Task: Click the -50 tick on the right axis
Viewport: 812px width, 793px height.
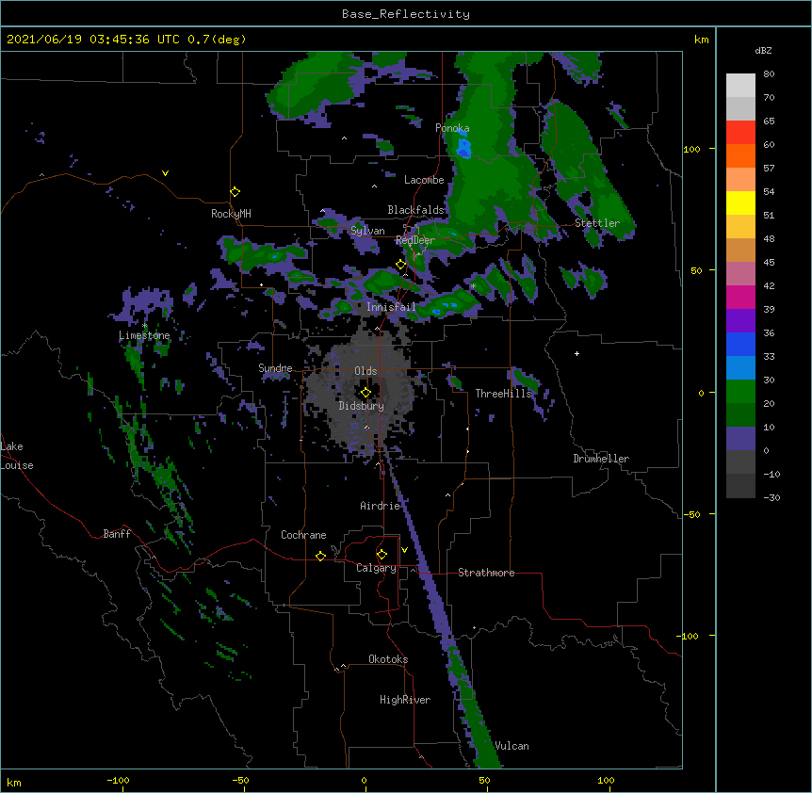Action: [692, 514]
